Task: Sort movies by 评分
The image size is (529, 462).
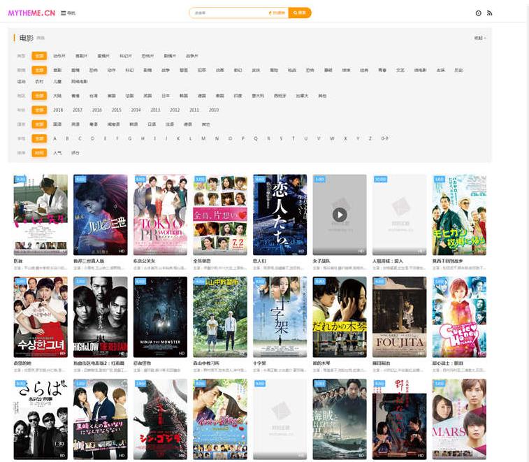Action: [75, 152]
